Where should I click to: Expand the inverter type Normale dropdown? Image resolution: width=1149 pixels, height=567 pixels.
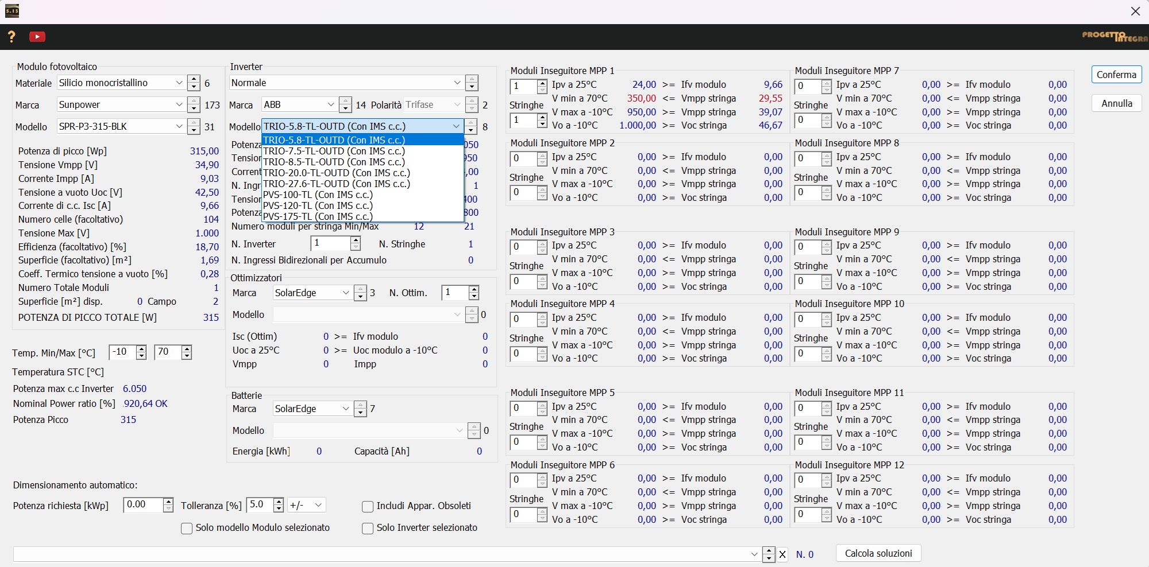(346, 83)
